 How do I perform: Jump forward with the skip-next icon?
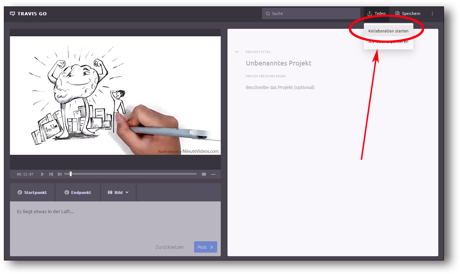pyautogui.click(x=60, y=174)
